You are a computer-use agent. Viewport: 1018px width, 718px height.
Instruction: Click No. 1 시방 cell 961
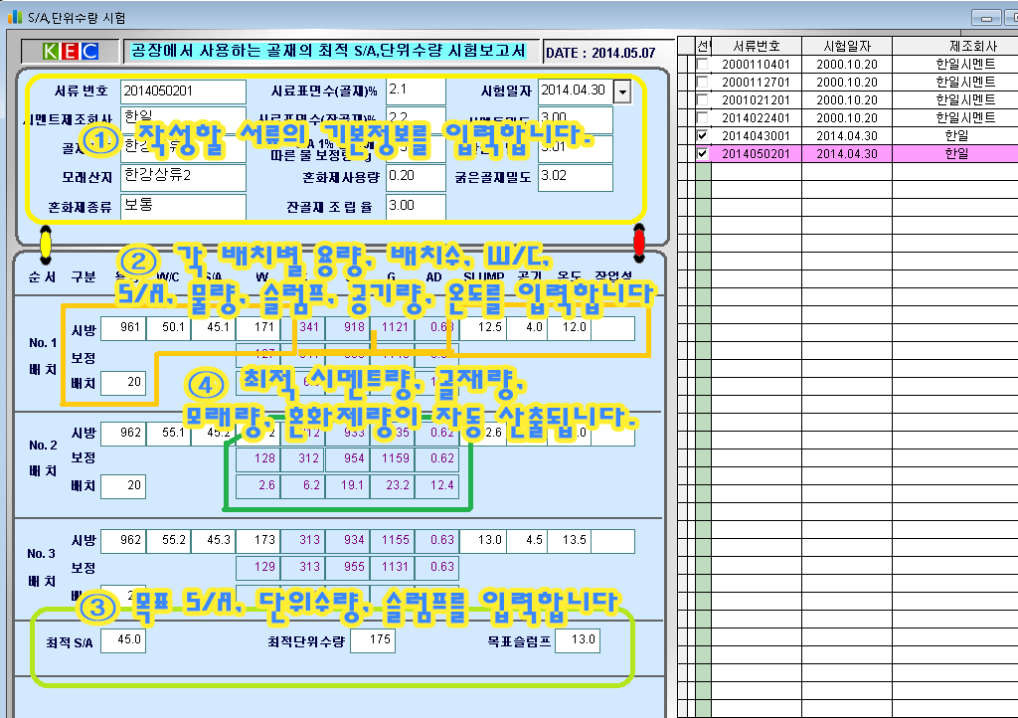[x=122, y=328]
